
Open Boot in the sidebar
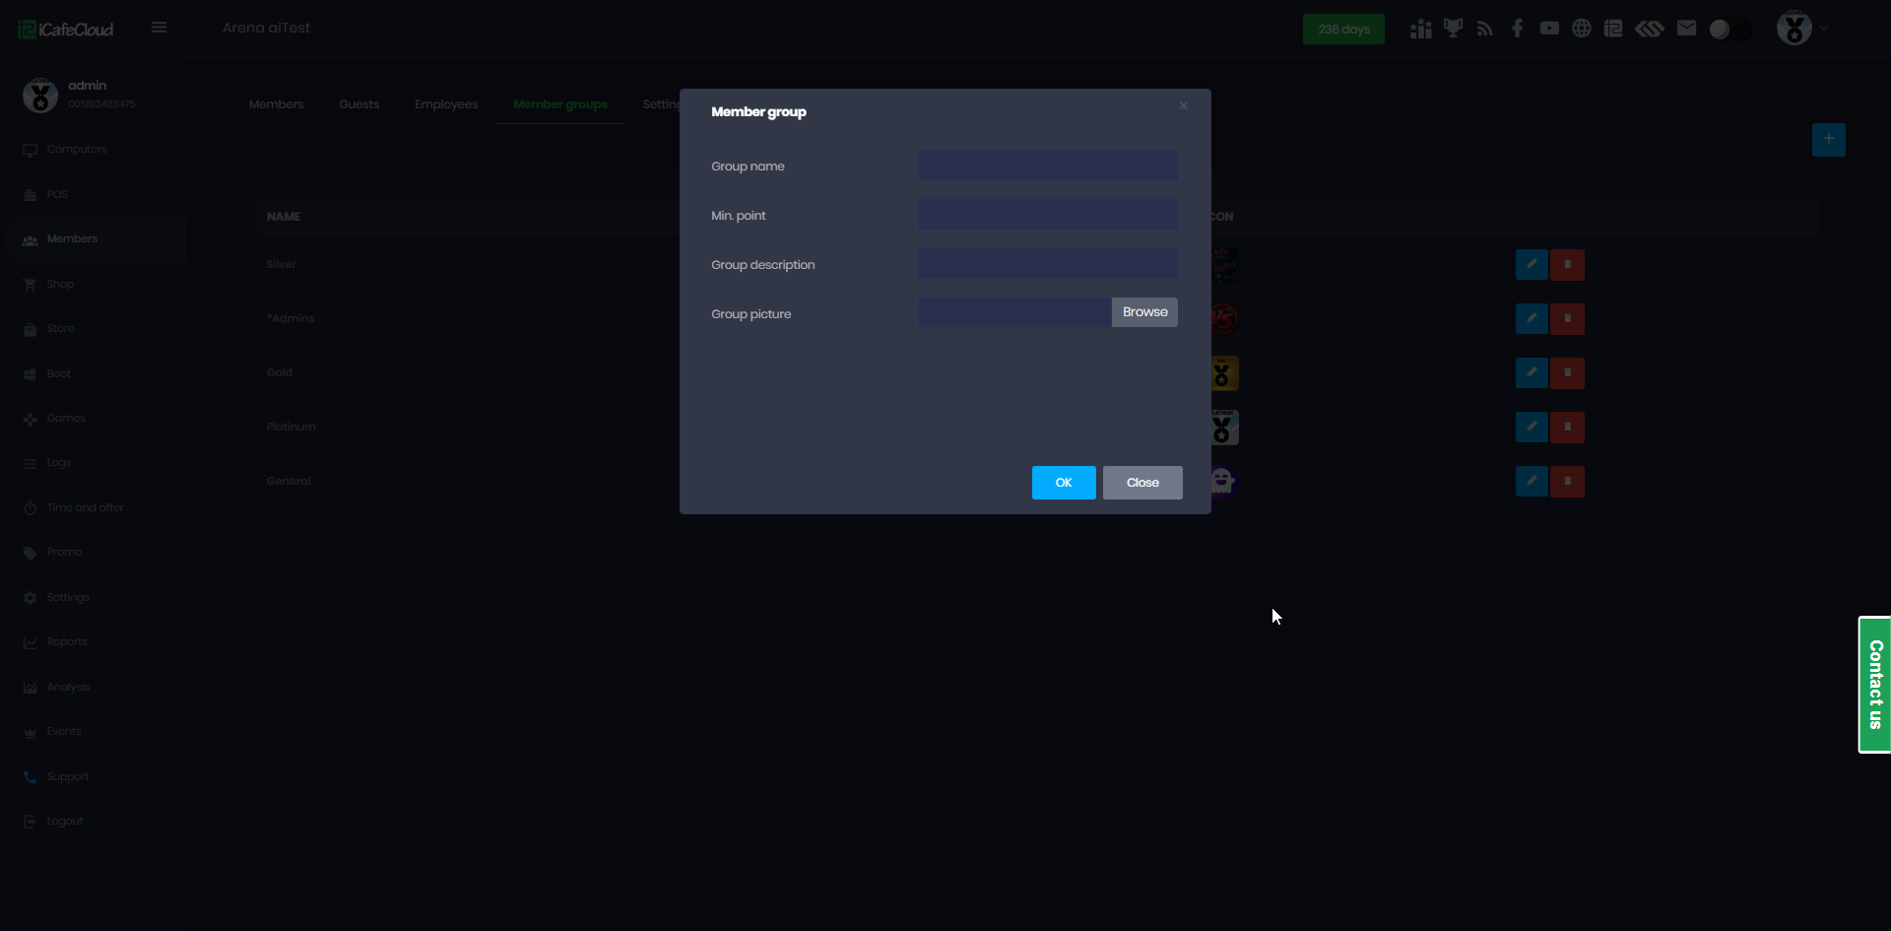[59, 374]
